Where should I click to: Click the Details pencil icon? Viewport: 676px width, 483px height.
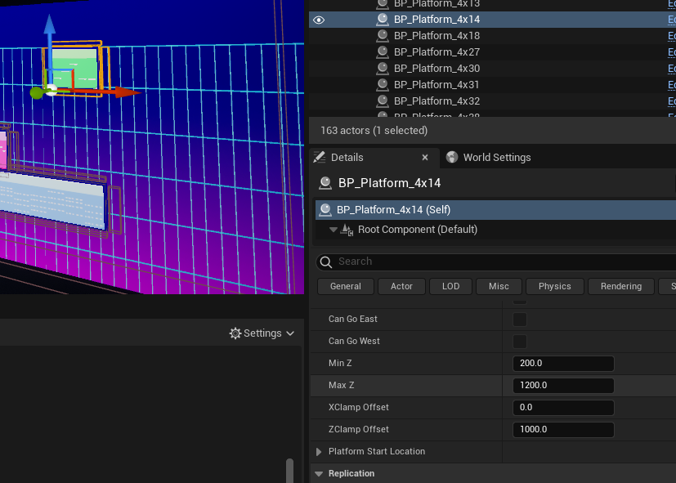tap(320, 157)
